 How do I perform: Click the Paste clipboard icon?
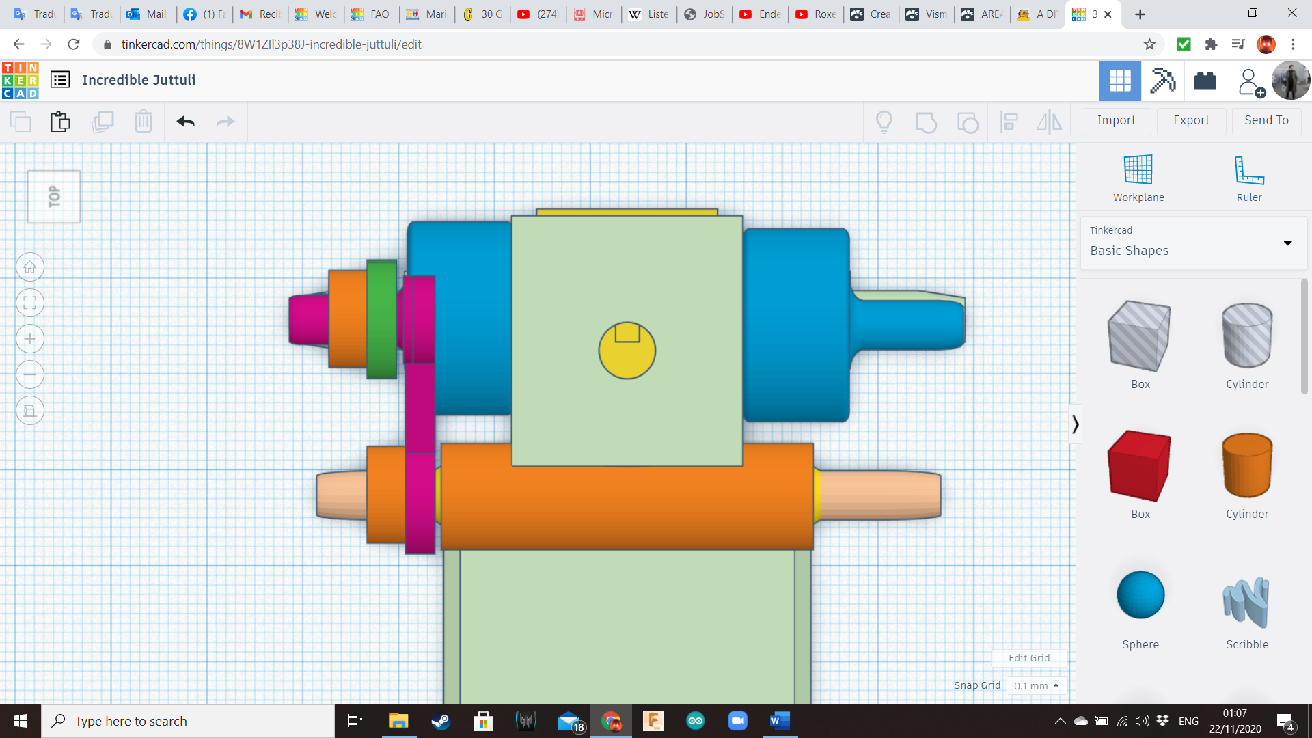pyautogui.click(x=60, y=122)
